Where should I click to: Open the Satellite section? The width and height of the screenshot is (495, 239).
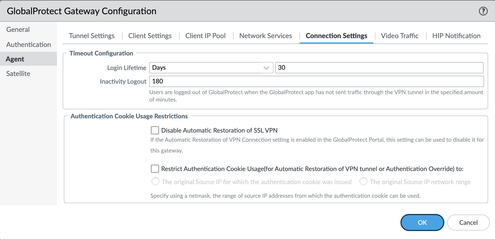pyautogui.click(x=18, y=73)
